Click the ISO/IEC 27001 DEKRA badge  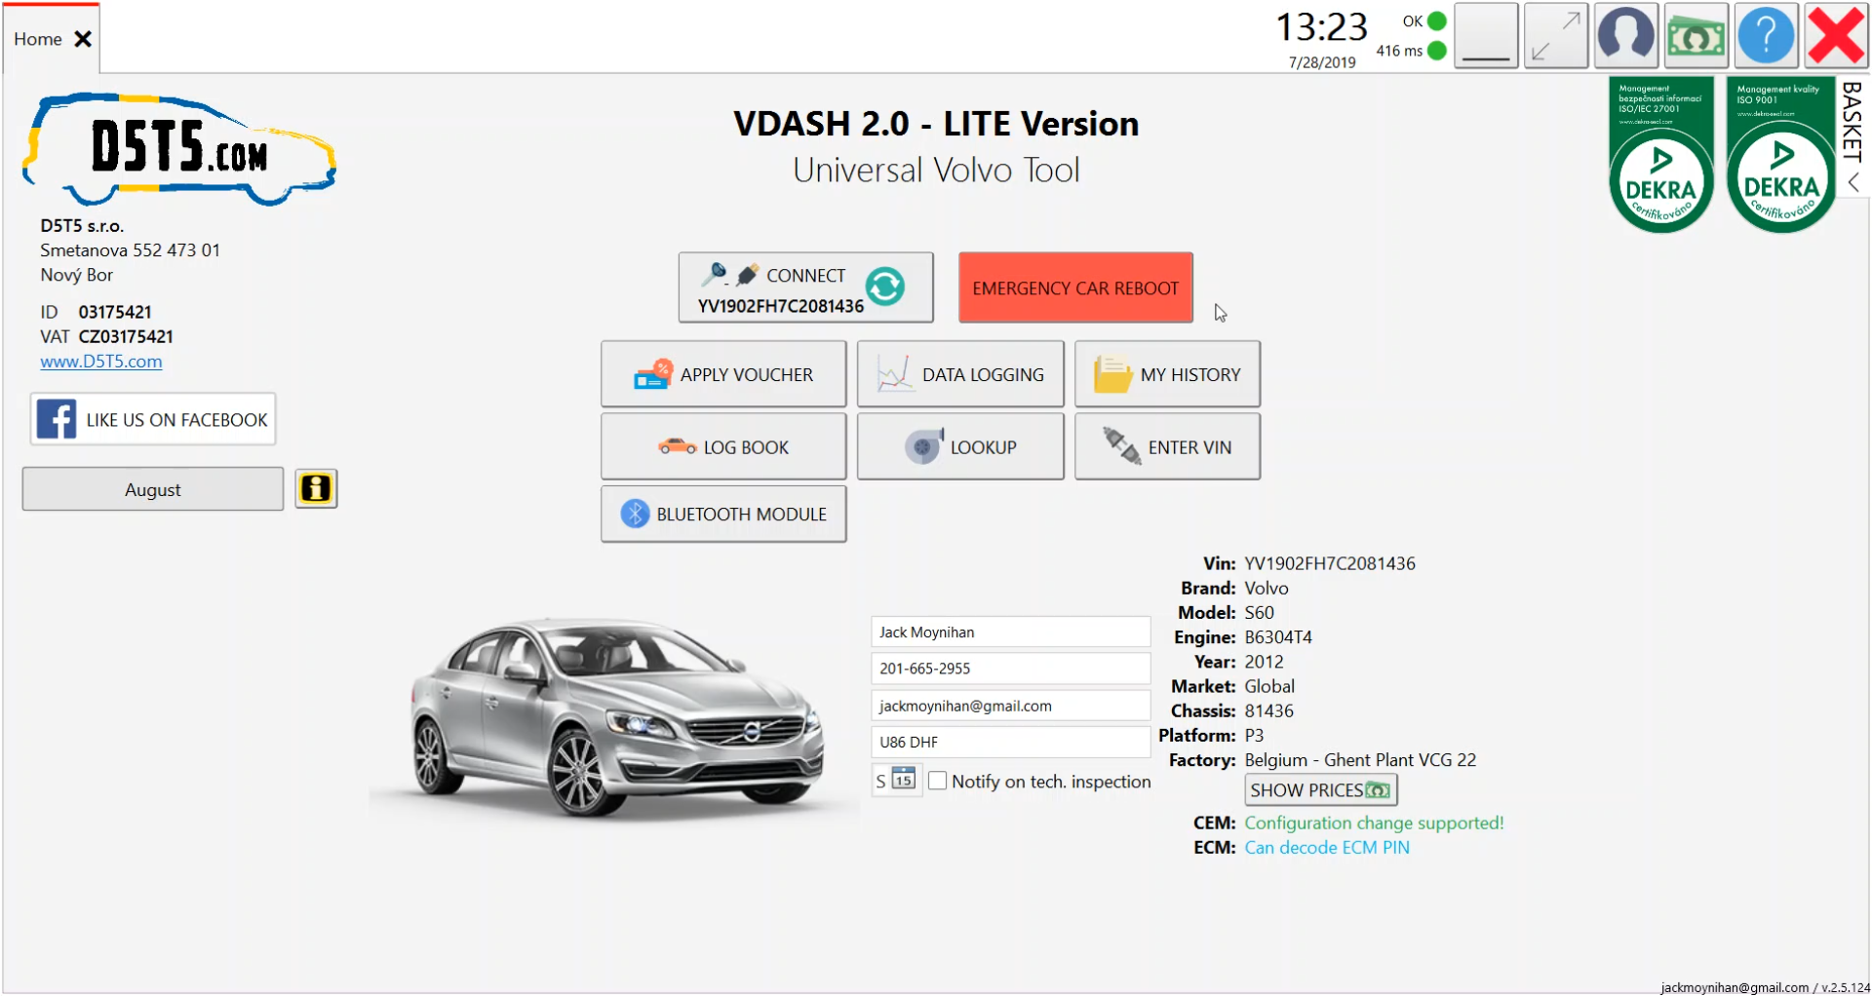tap(1661, 155)
